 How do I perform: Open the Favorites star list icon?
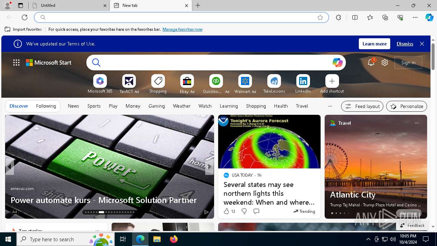coord(370,17)
